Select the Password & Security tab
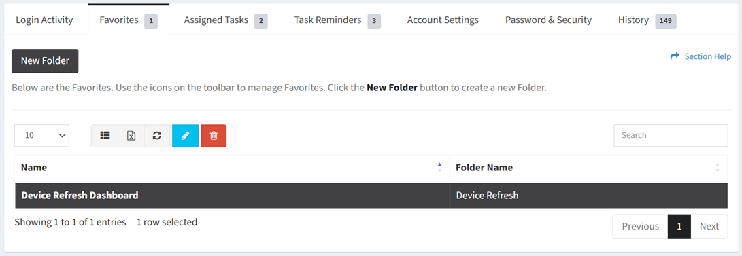The width and height of the screenshot is (742, 256). pos(548,20)
